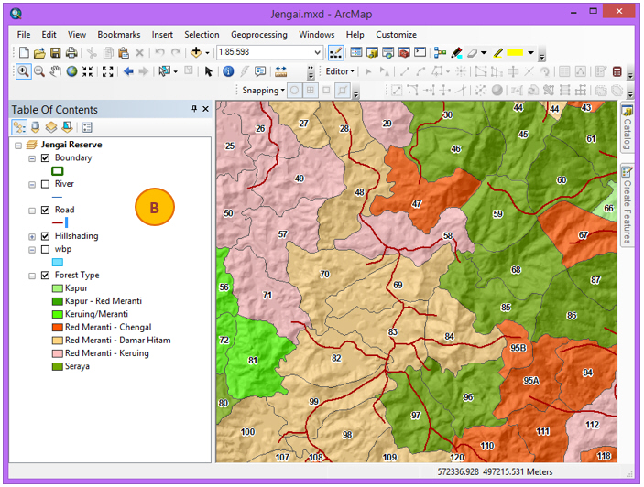
Task: Click the yellow highlight color swatch
Action: tap(515, 52)
